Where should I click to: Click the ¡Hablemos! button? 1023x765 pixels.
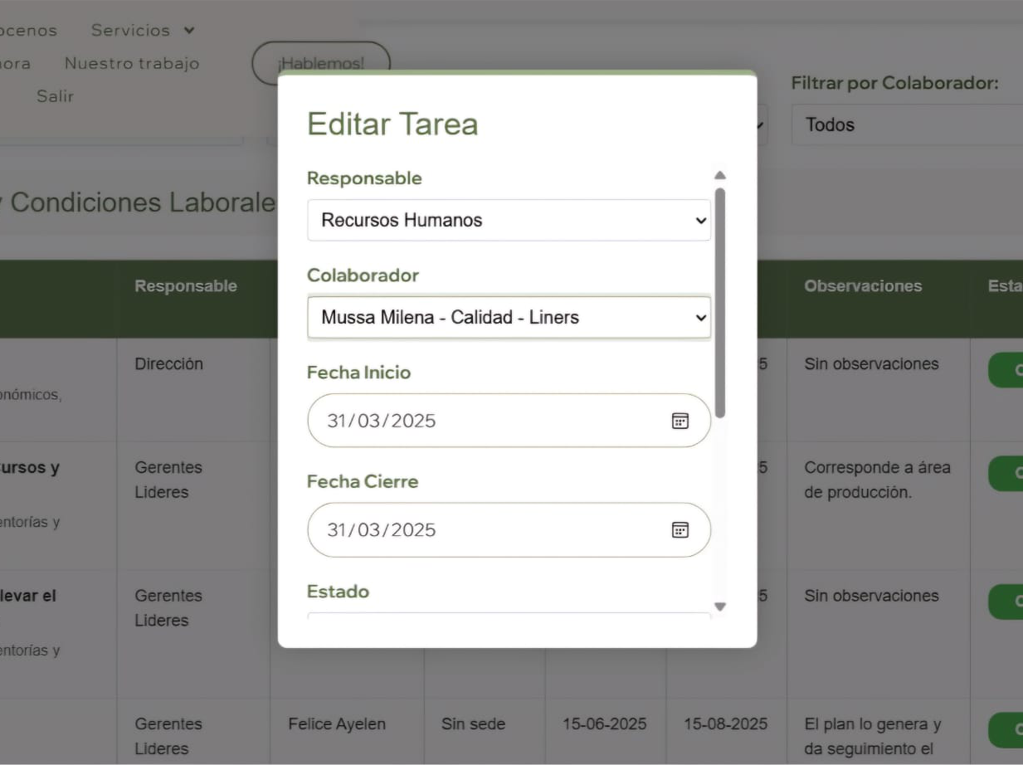tap(321, 62)
